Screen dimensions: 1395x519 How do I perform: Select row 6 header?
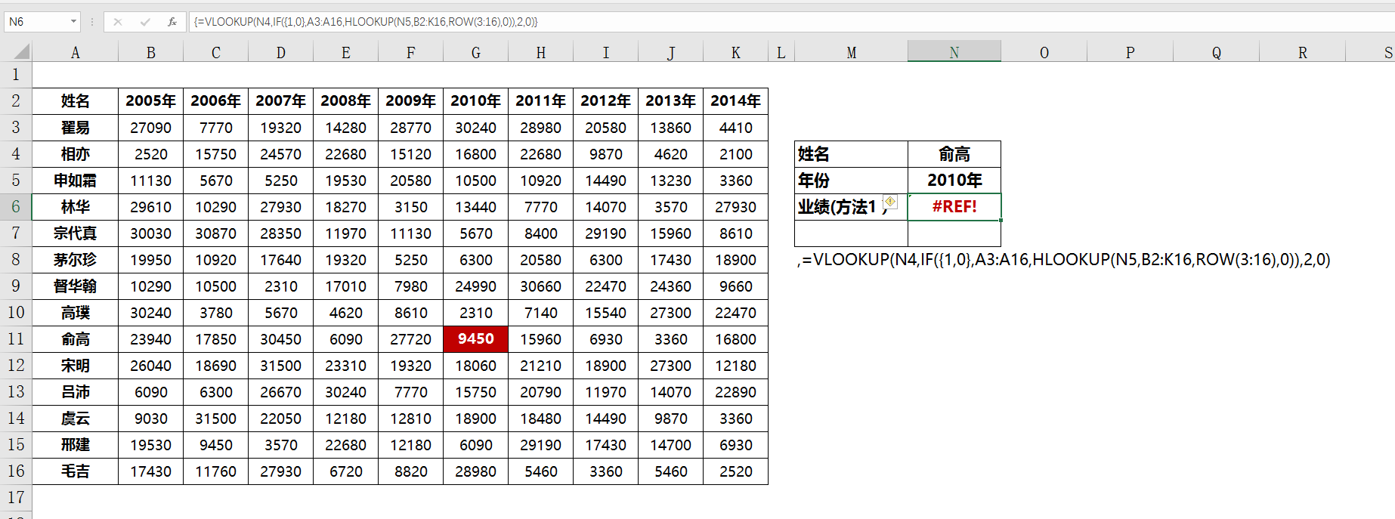[x=16, y=207]
